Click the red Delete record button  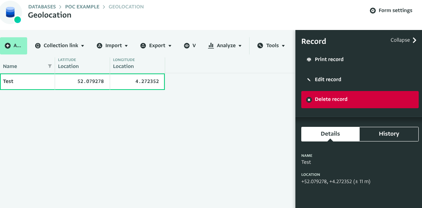pyautogui.click(x=360, y=99)
